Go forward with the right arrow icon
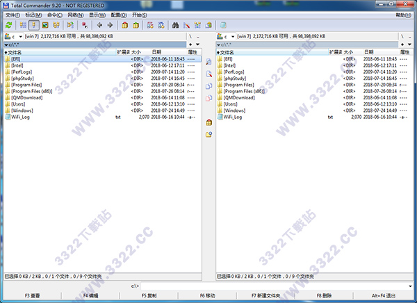 (110, 25)
